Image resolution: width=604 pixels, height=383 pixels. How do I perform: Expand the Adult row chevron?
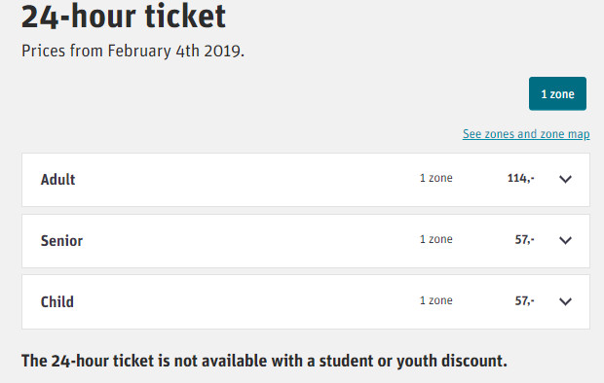click(x=565, y=179)
